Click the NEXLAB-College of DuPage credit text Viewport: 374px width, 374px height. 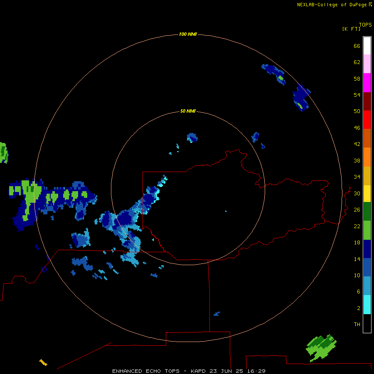point(335,5)
